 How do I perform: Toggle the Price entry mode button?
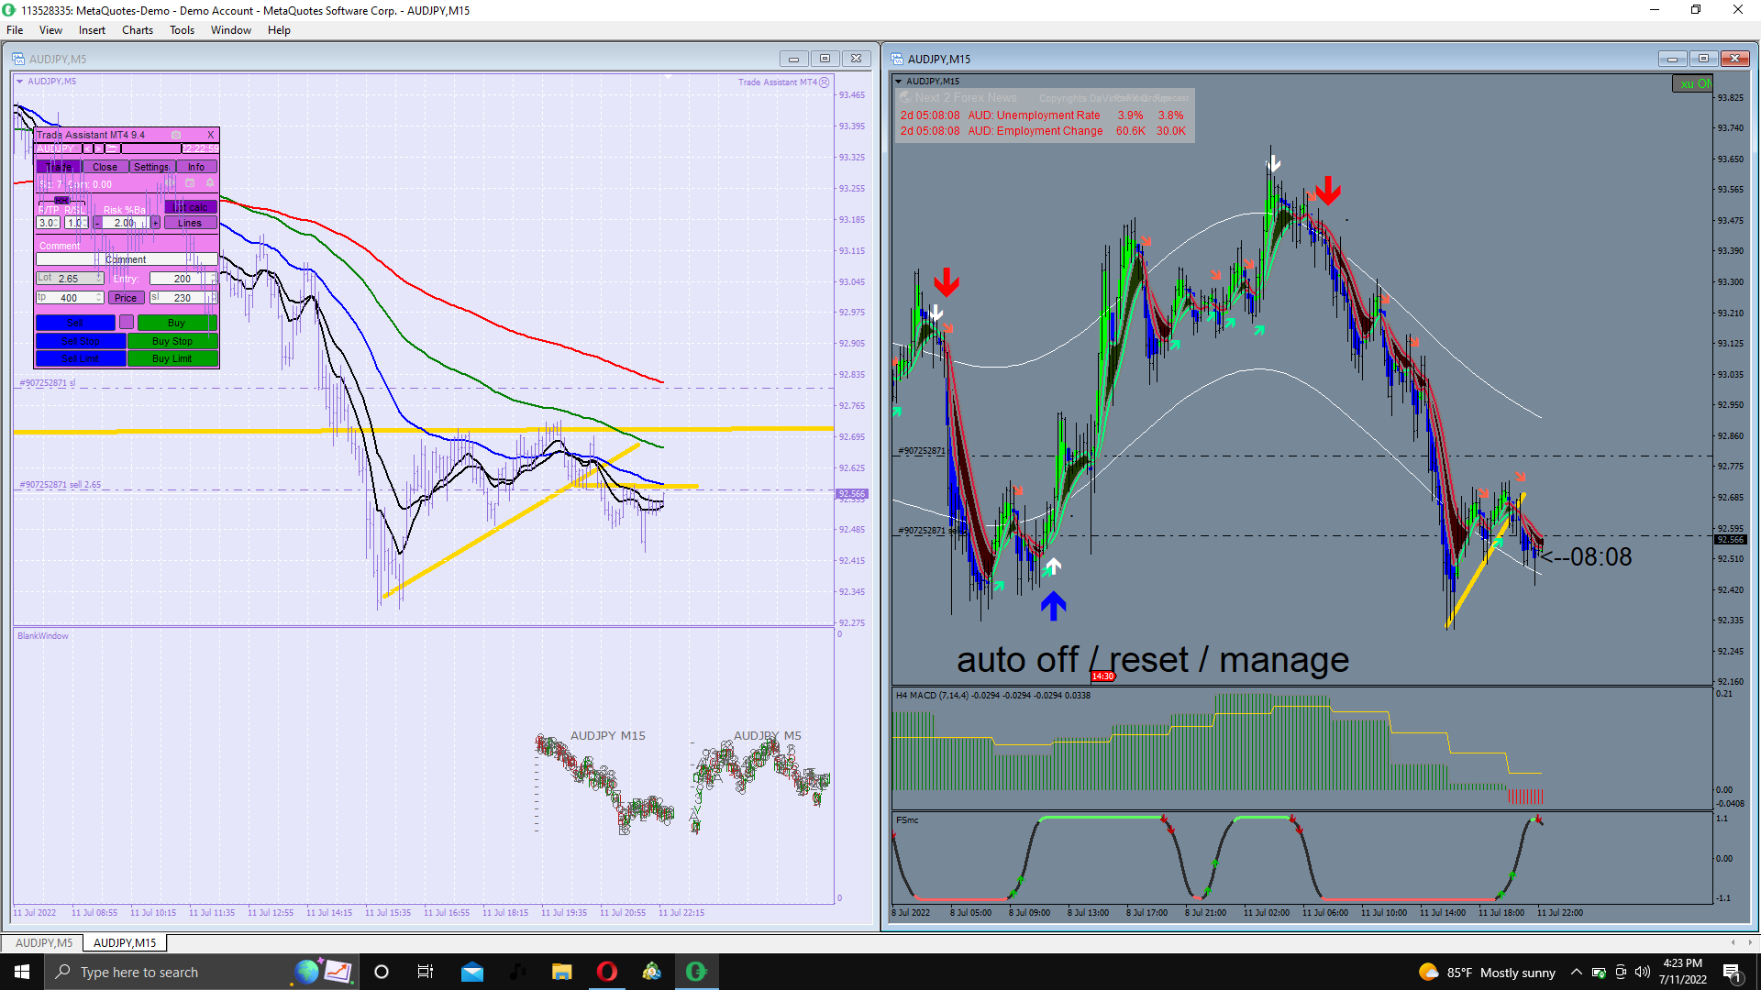tap(126, 298)
